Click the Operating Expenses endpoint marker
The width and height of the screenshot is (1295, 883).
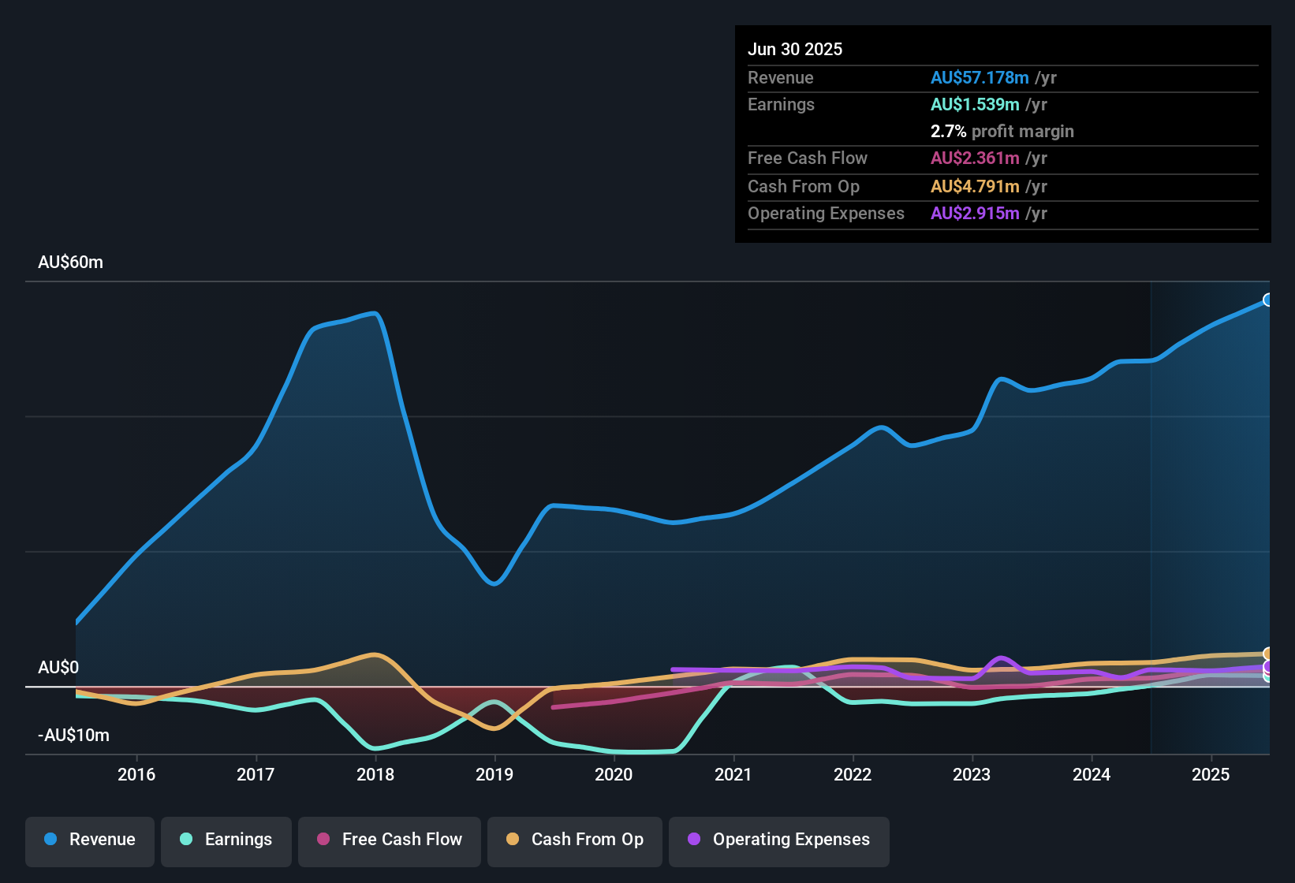click(x=1267, y=667)
